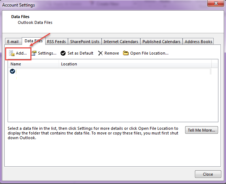Click the Set as Default checkmark icon

click(63, 53)
